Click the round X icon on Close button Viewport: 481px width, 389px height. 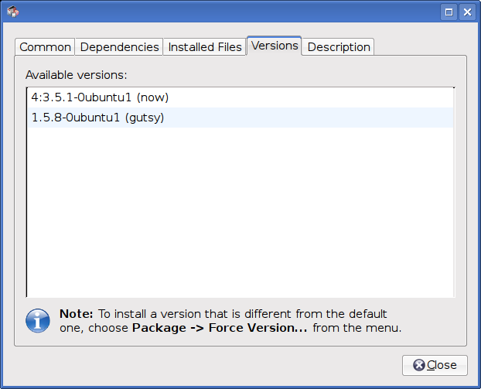pos(418,365)
